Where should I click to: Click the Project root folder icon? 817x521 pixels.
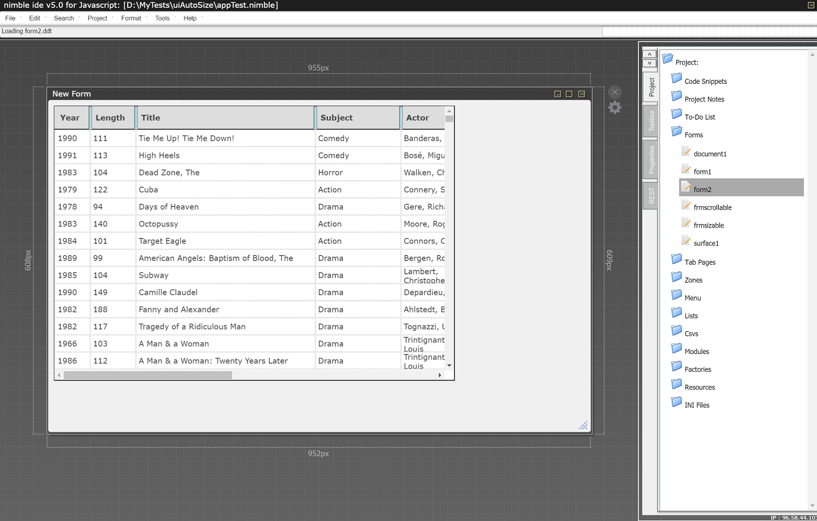tap(668, 58)
